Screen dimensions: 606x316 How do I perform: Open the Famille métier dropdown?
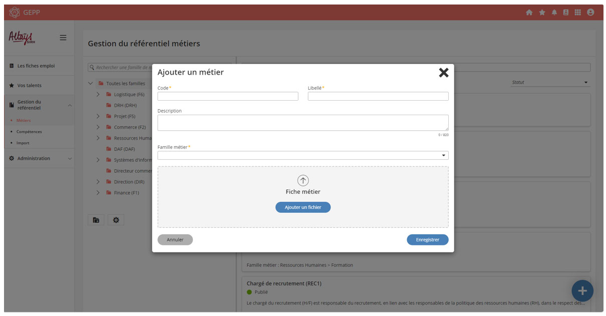click(x=303, y=155)
